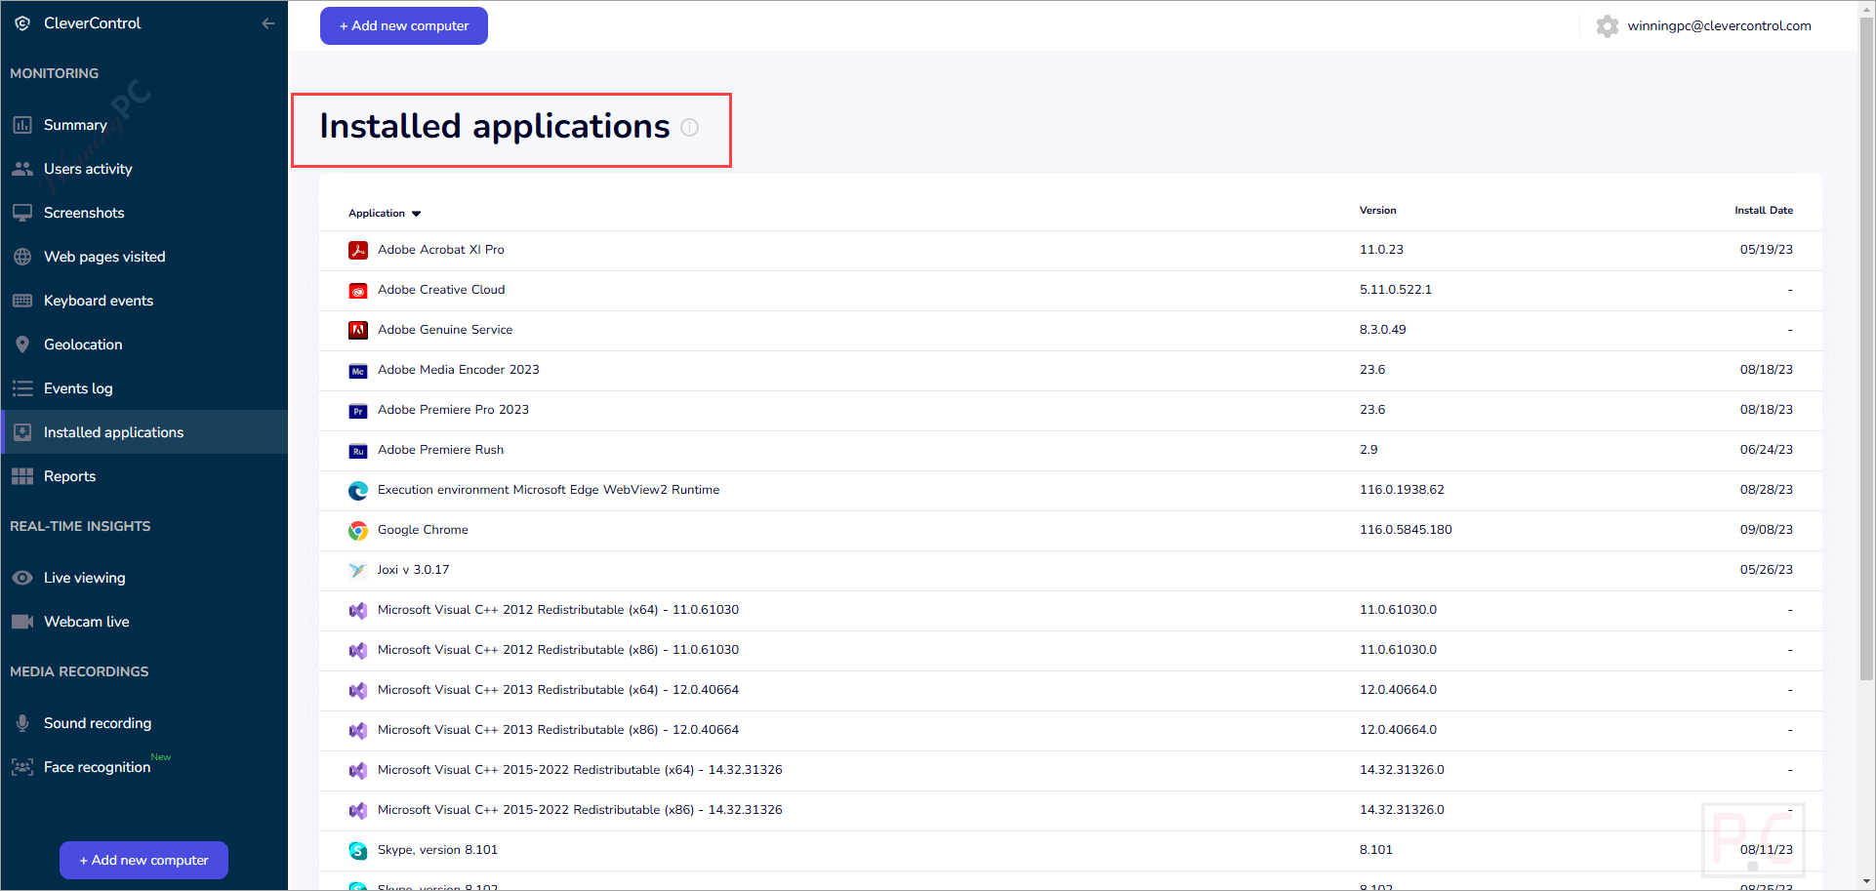Sort by Version column header
The height and width of the screenshot is (891, 1876).
click(x=1377, y=211)
